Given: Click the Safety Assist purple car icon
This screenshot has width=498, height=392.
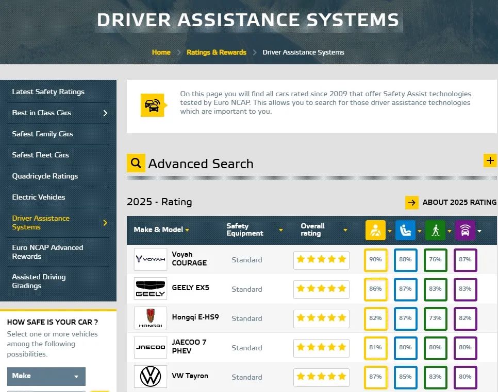Looking at the screenshot, I should click(x=465, y=230).
